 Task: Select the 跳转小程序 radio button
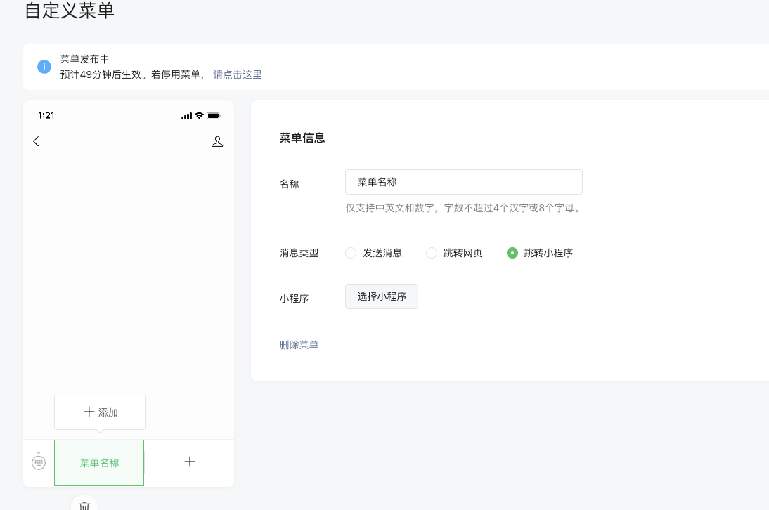(x=512, y=253)
